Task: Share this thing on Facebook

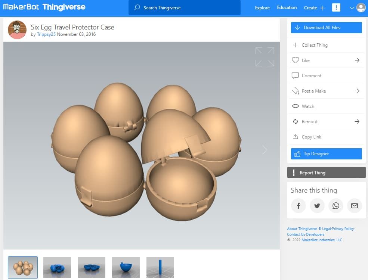Action: click(x=298, y=206)
